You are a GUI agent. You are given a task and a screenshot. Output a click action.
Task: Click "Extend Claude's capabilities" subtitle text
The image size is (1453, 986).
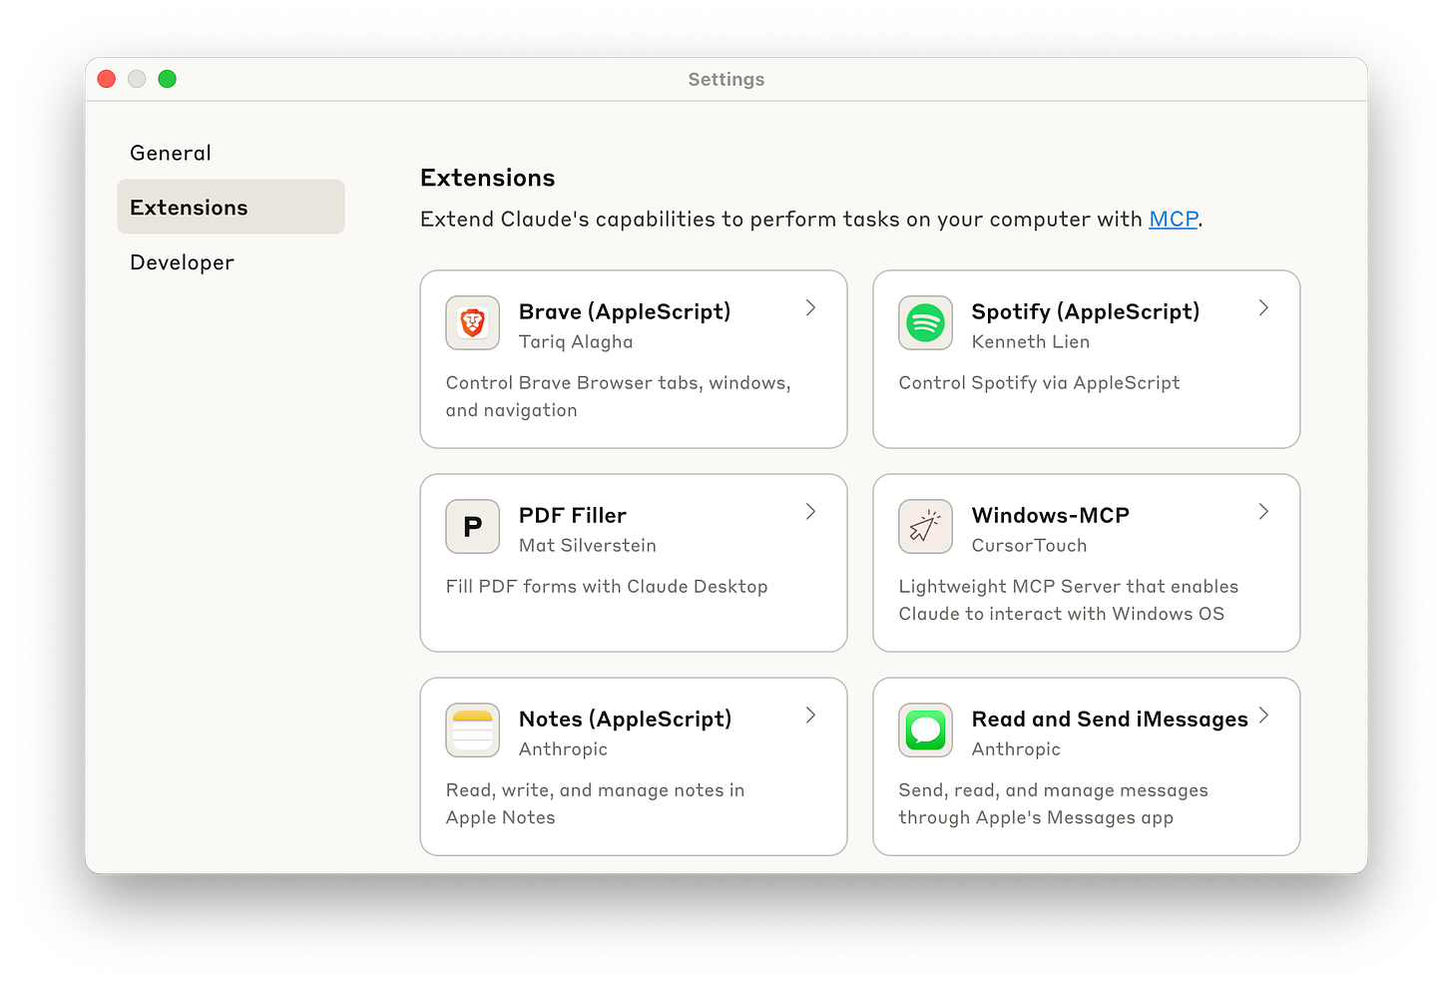(x=811, y=220)
